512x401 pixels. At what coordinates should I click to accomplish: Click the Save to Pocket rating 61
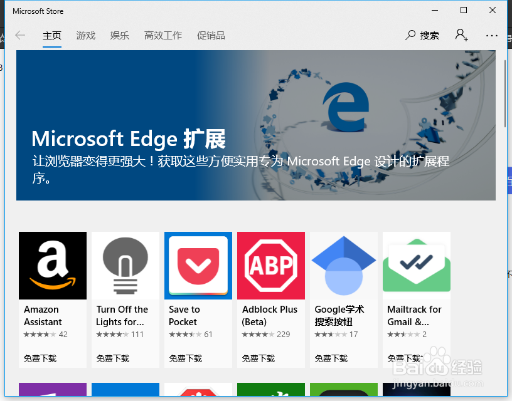(191, 335)
